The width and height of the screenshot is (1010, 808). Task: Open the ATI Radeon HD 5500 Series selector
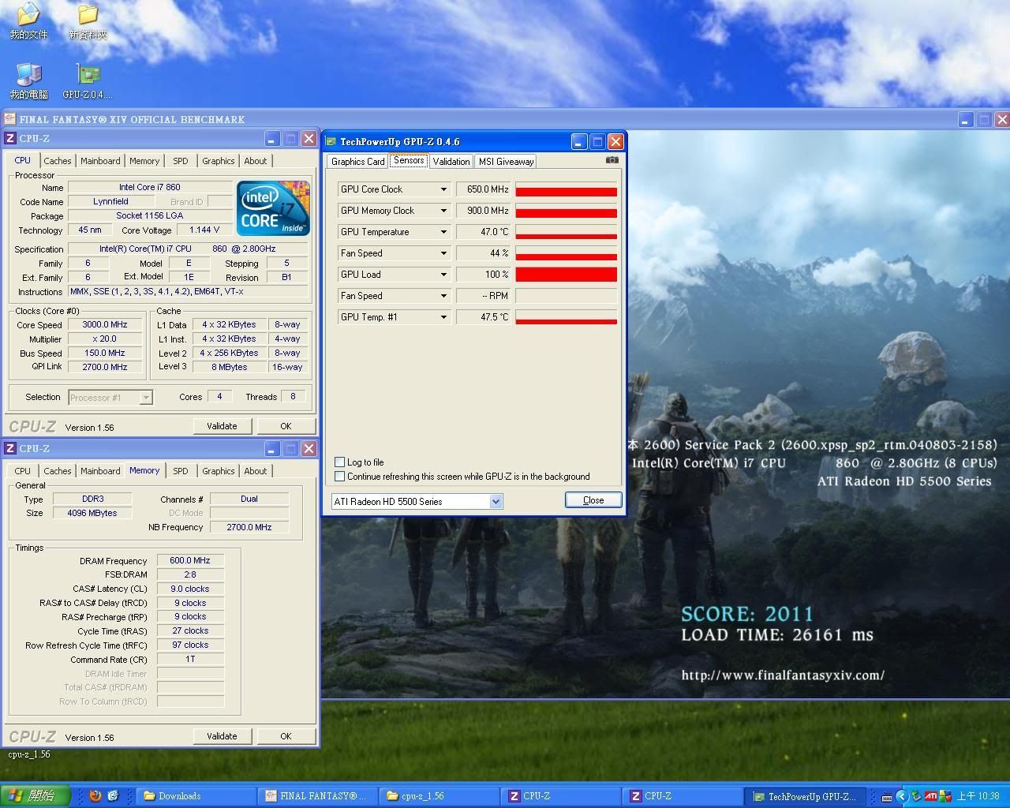point(417,501)
